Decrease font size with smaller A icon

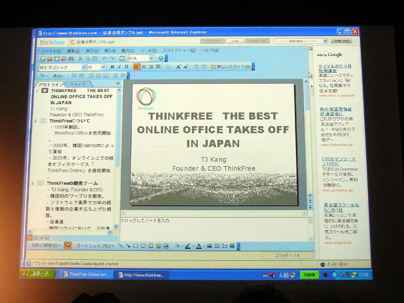tap(186, 67)
